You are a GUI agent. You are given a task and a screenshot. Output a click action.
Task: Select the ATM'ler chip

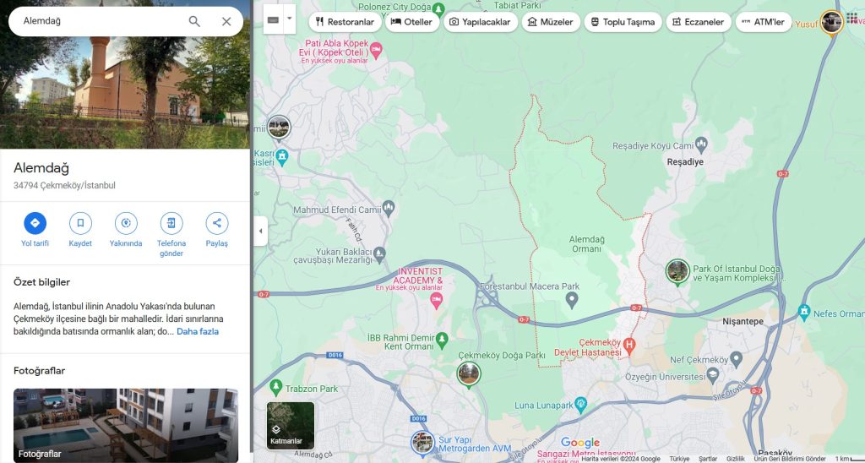[764, 22]
